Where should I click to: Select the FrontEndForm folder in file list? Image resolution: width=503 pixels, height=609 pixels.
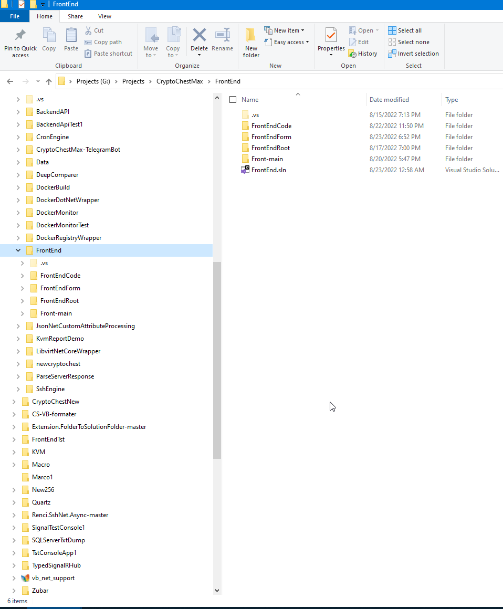[x=271, y=136]
